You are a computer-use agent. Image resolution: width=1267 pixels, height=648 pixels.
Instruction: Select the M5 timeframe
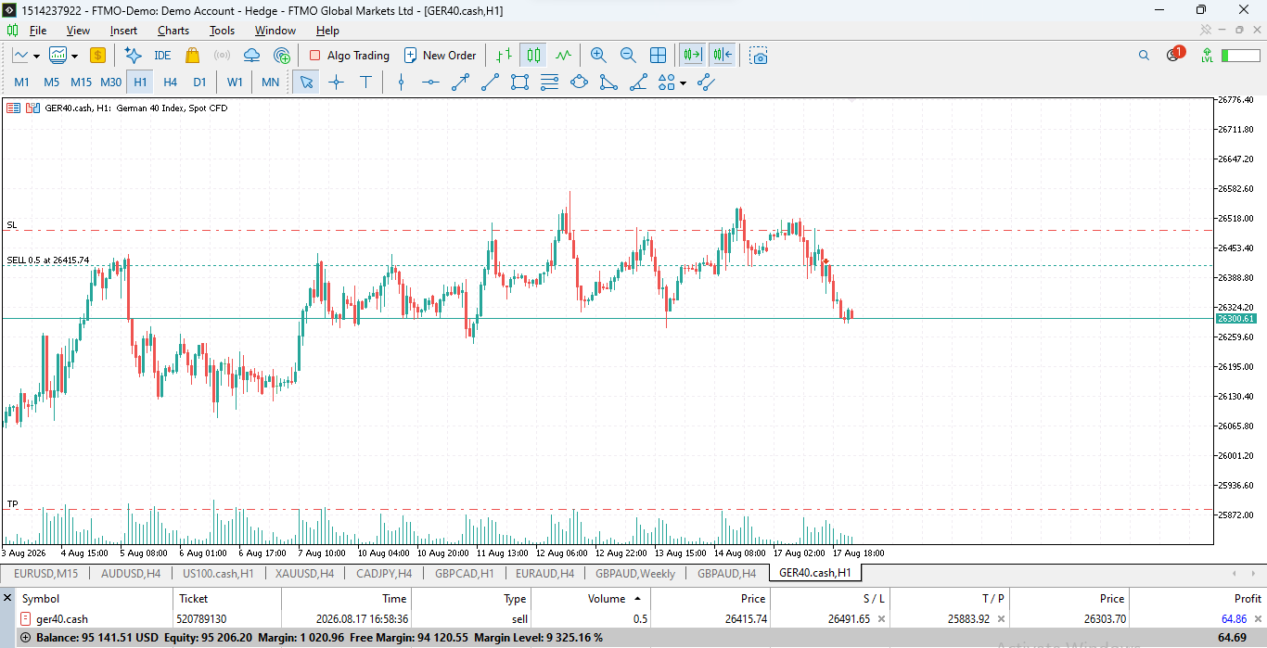coord(51,83)
